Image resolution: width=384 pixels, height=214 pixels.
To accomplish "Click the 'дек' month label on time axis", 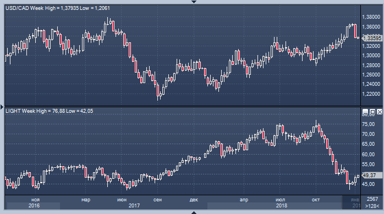I will click(x=194, y=200).
